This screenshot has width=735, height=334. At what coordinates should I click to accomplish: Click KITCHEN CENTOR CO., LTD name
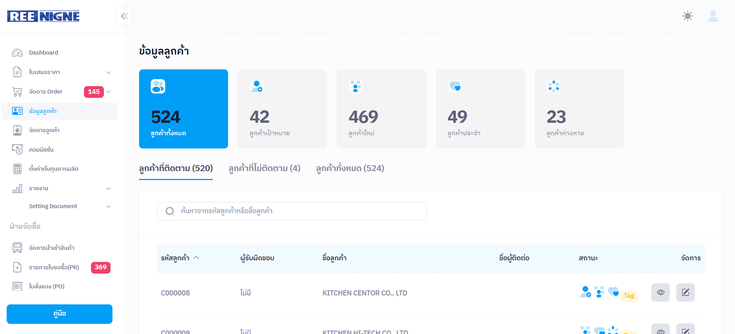point(365,293)
